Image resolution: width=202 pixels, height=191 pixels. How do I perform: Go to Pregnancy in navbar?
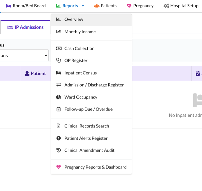(140, 6)
